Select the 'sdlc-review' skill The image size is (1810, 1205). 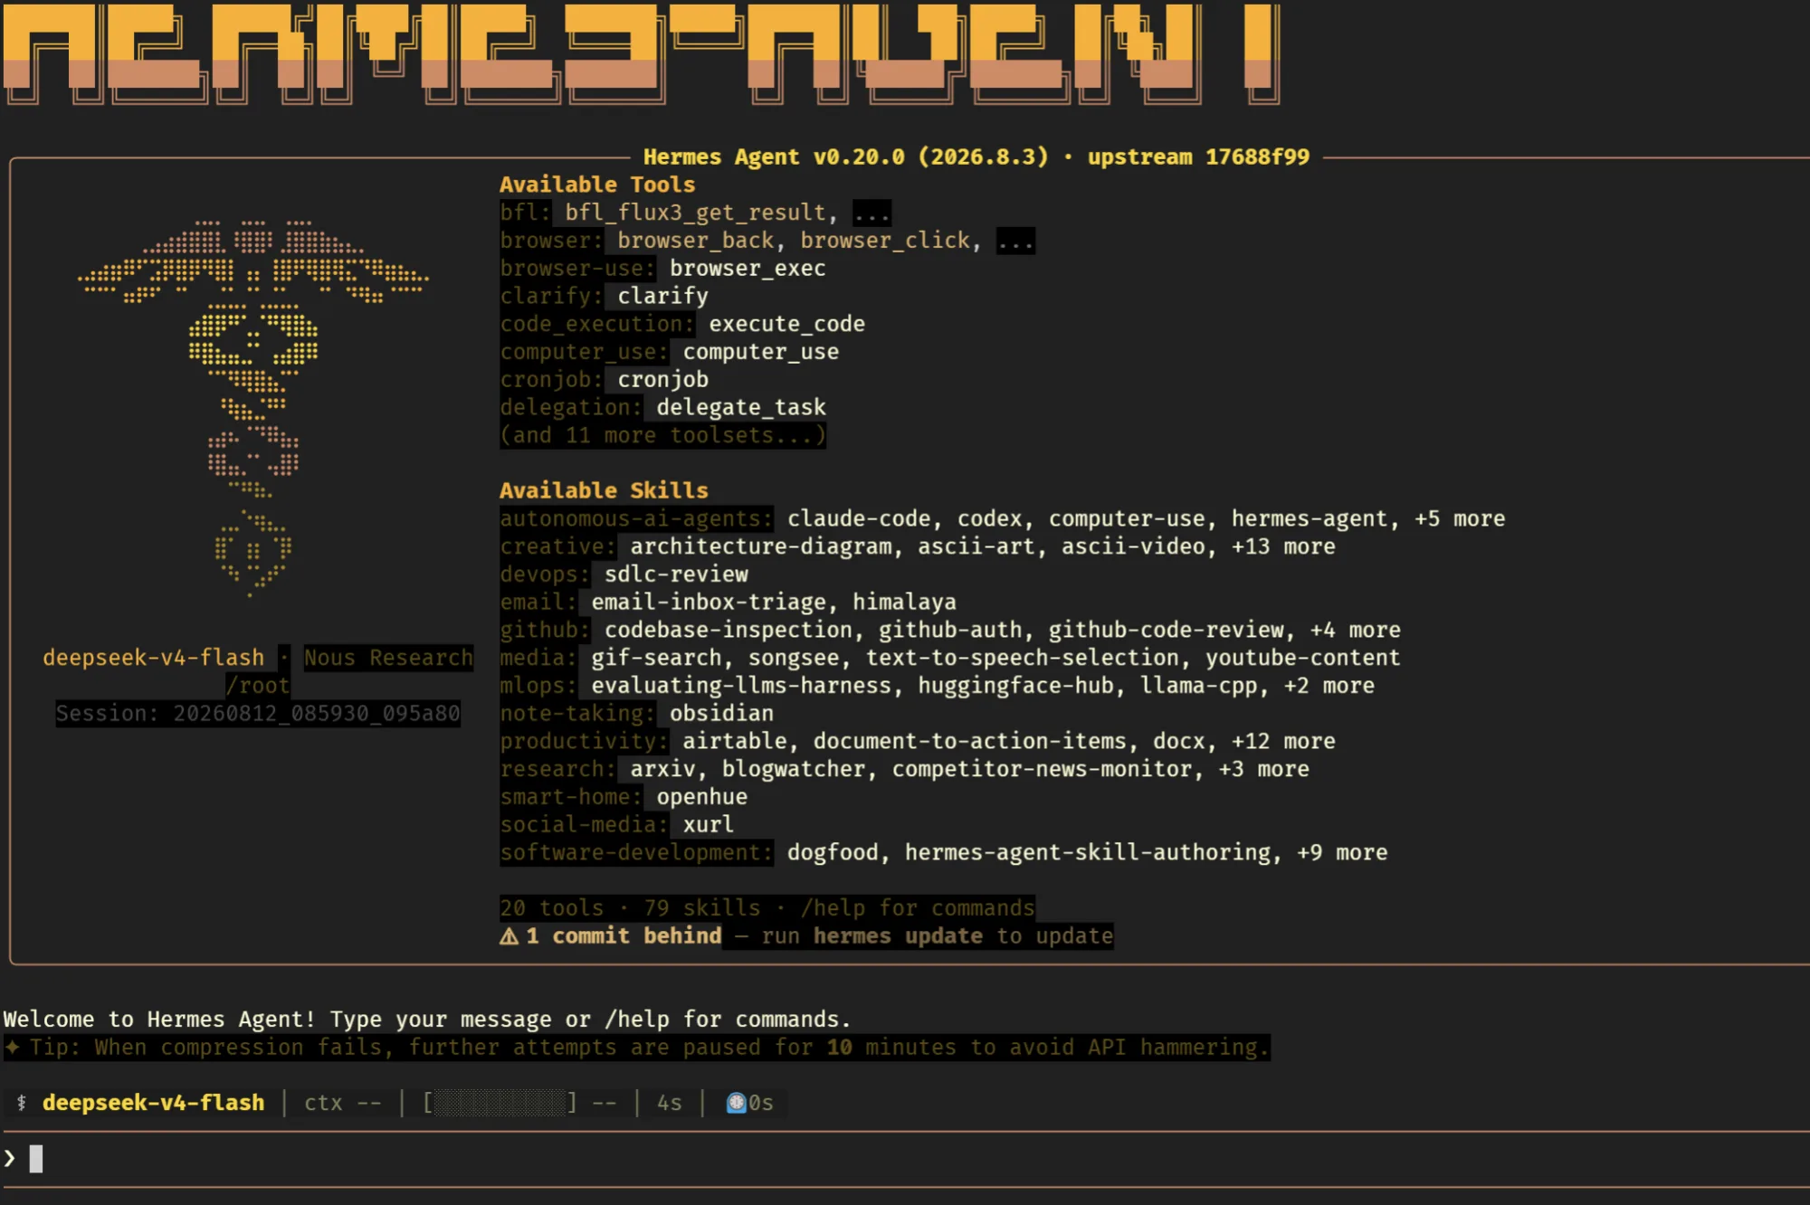click(676, 574)
